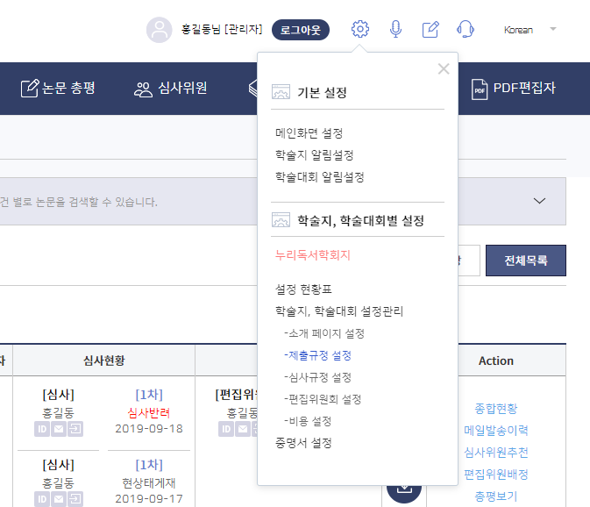Close the settings popup with the X

[444, 69]
